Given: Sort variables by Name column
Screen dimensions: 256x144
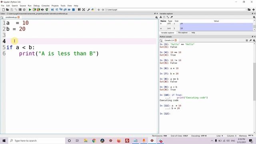Looking at the screenshot, I should pyautogui.click(x=163, y=21).
